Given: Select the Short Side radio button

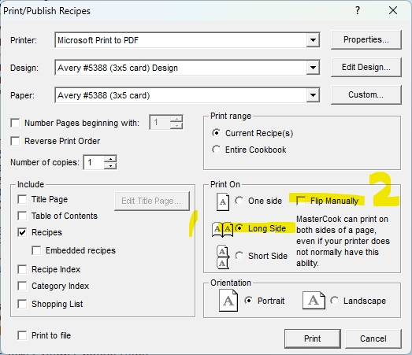Looking at the screenshot, I should [239, 256].
